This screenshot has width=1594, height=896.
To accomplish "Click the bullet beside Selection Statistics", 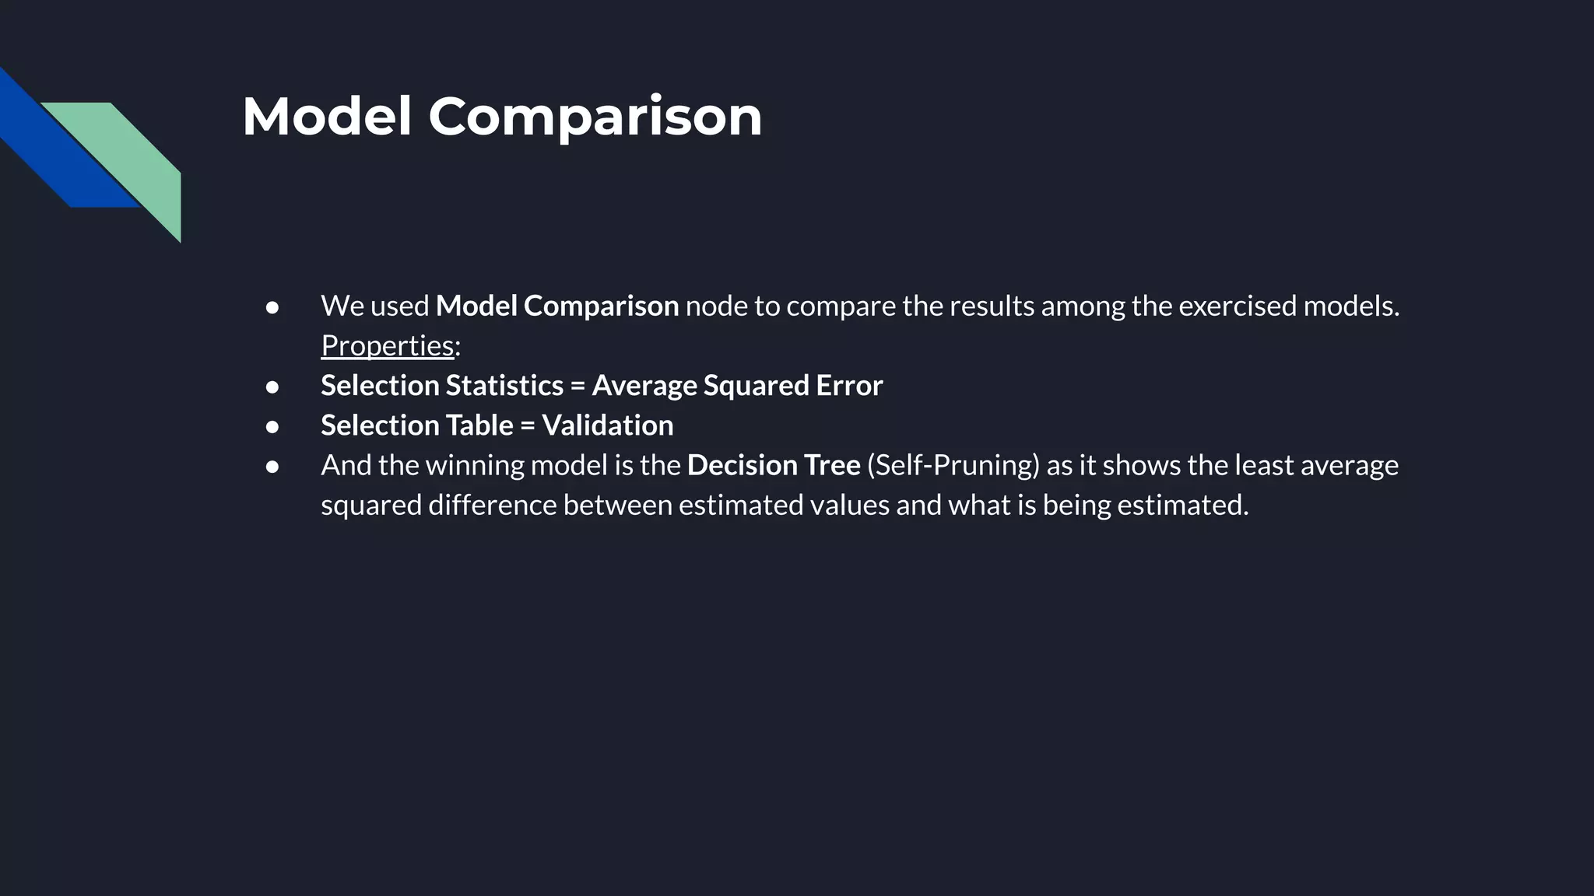I will (272, 387).
